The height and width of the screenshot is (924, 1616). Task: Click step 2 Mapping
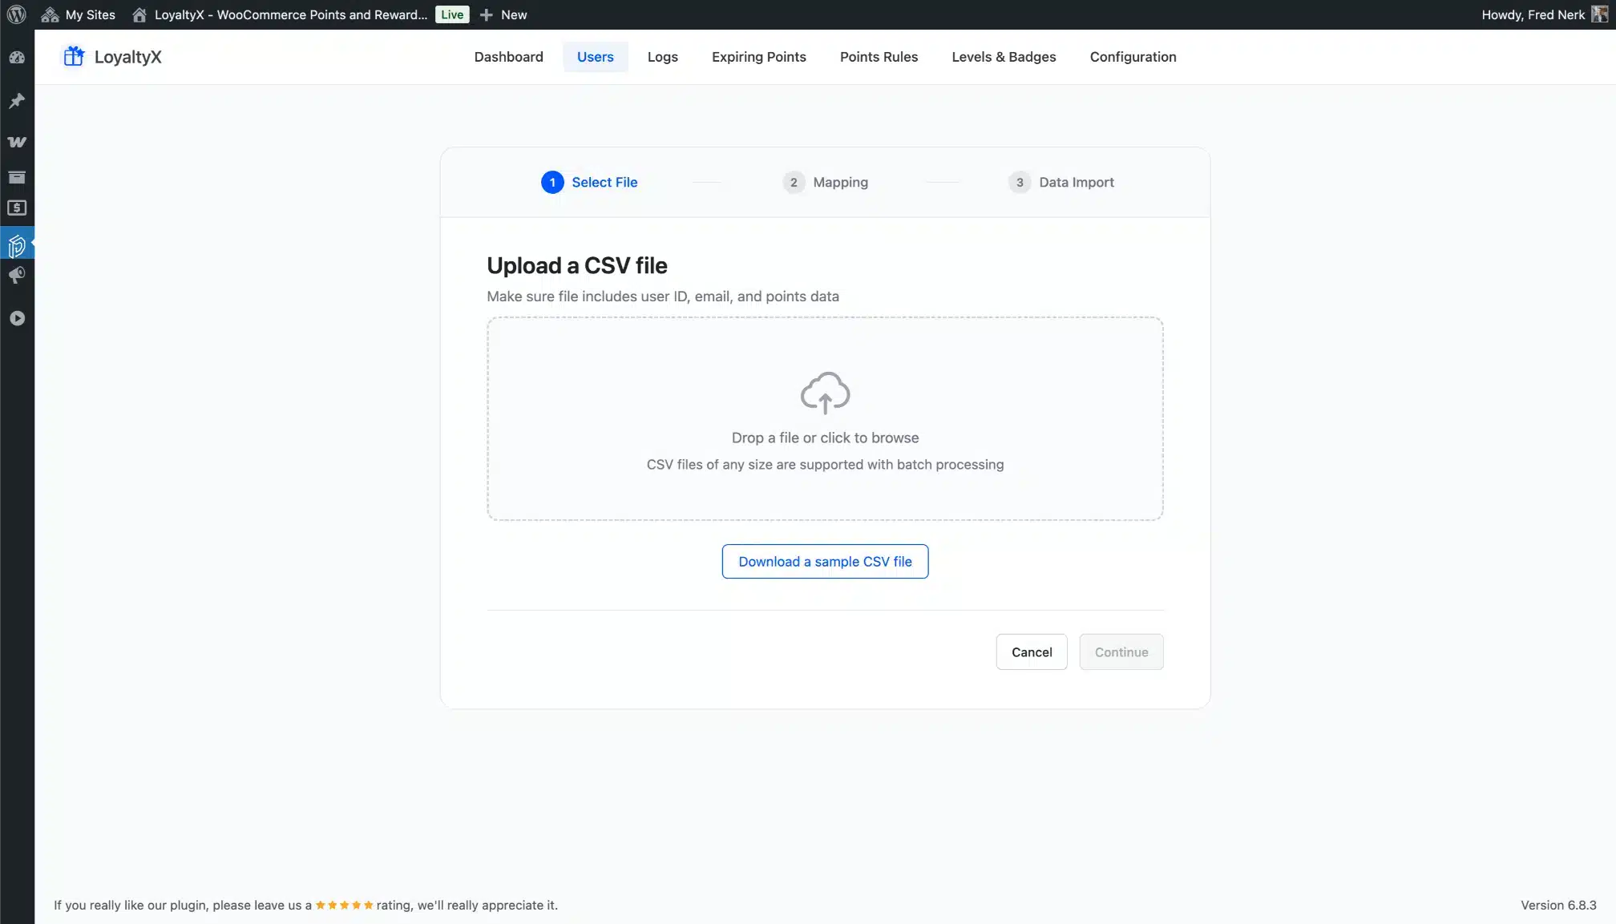(825, 183)
